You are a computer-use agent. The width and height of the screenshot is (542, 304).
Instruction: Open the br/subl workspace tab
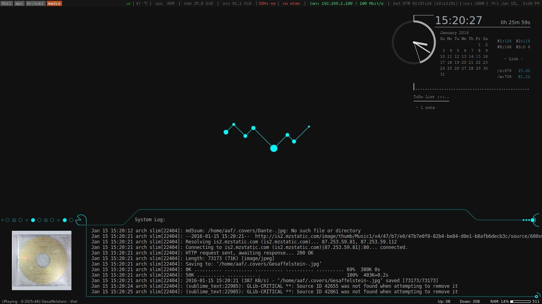click(x=35, y=3)
